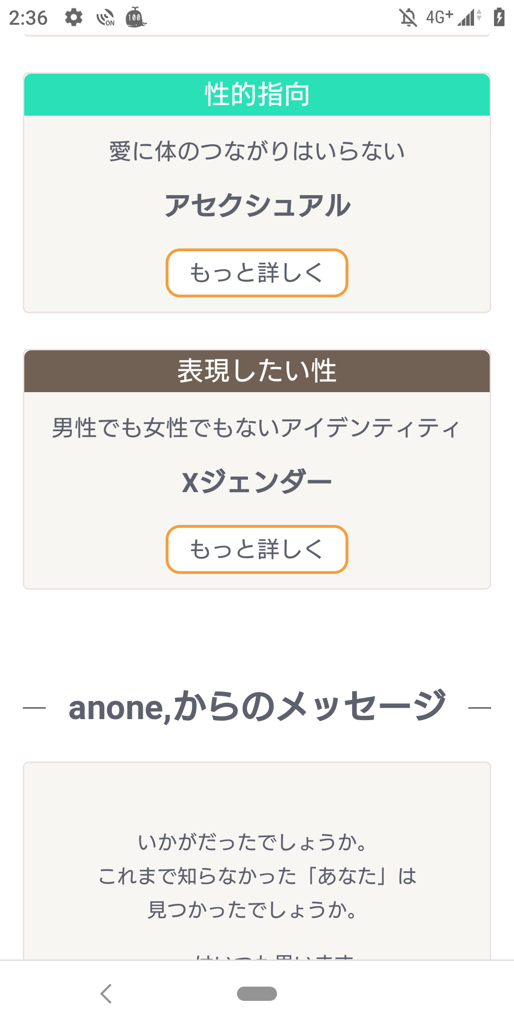The width and height of the screenshot is (514, 1028).
Task: Open もっと詳しく under Xジェンダー
Action: (257, 549)
